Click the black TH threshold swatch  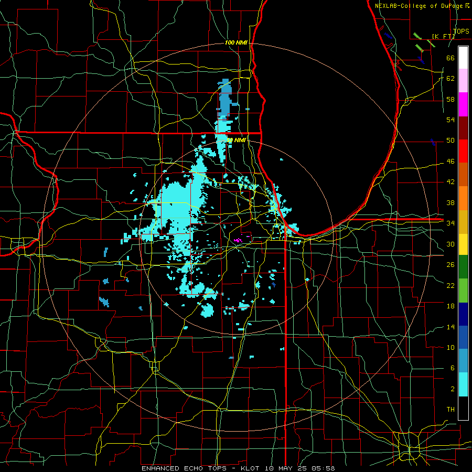463,408
